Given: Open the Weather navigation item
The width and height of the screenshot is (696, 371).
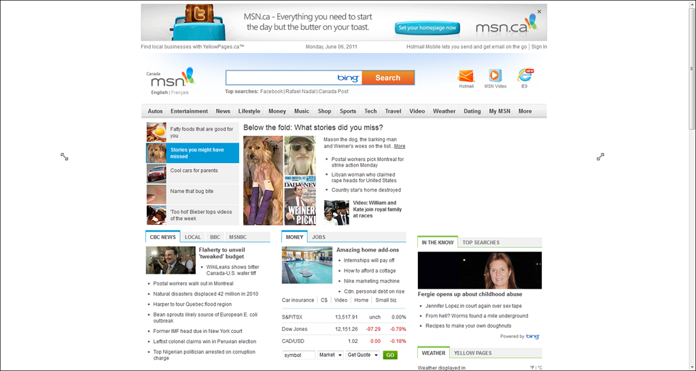Looking at the screenshot, I should (445, 111).
